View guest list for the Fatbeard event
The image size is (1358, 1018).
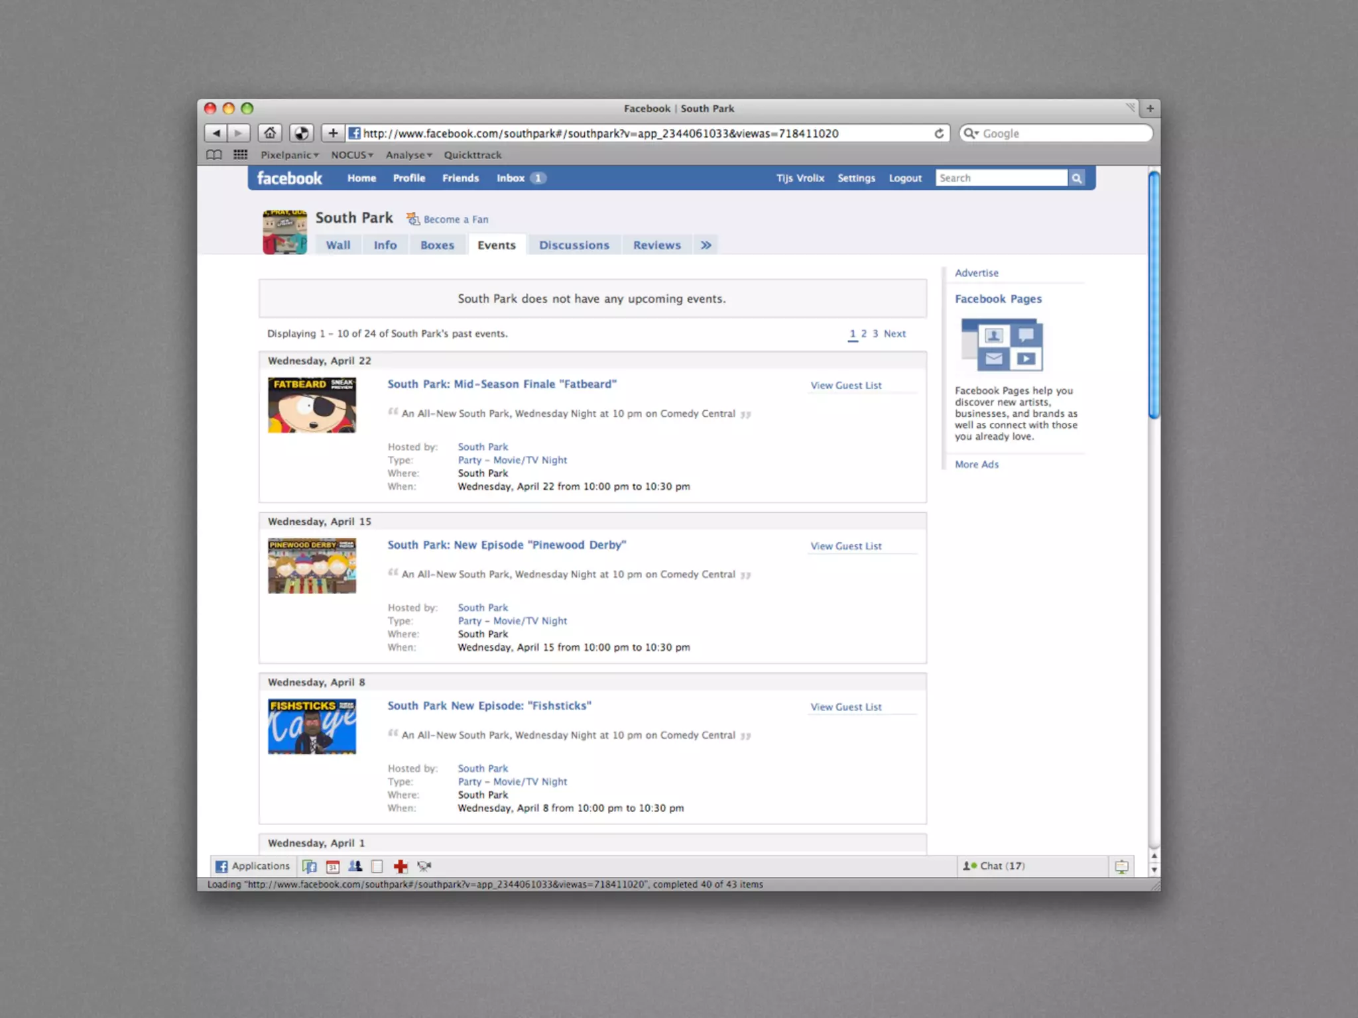point(845,385)
